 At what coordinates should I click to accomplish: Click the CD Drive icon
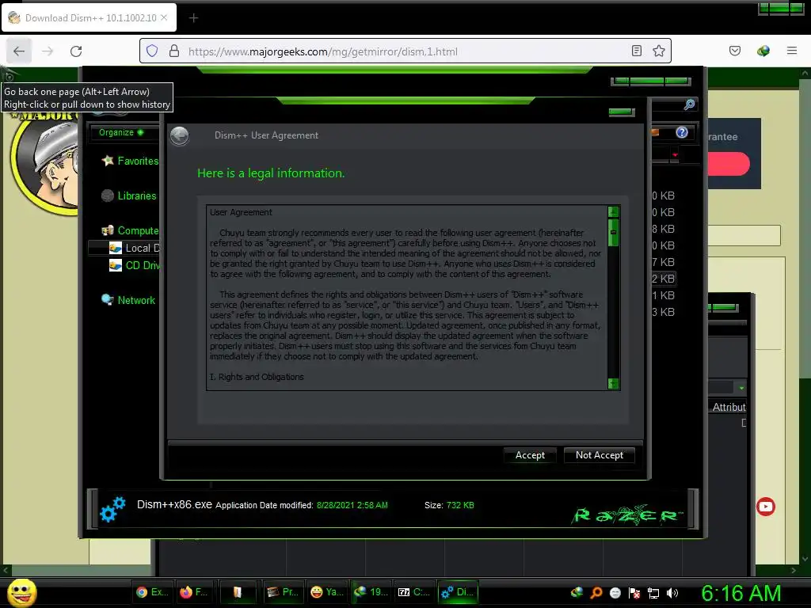pos(116,265)
